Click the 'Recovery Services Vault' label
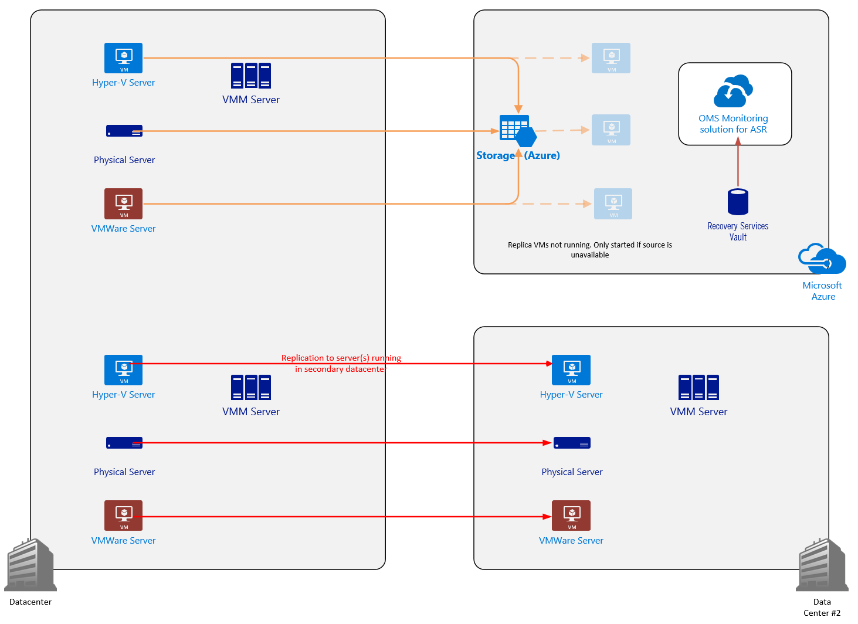858x624 pixels. (738, 232)
